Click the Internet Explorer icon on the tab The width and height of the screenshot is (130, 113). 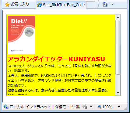[x=40, y=5]
